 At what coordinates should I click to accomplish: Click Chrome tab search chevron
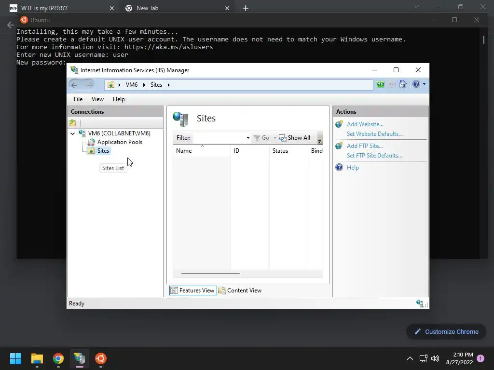tap(416, 7)
